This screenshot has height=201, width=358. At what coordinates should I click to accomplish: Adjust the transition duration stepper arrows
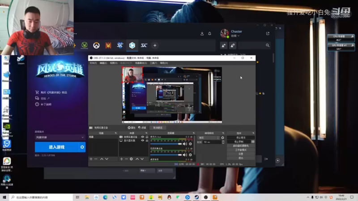click(x=223, y=142)
